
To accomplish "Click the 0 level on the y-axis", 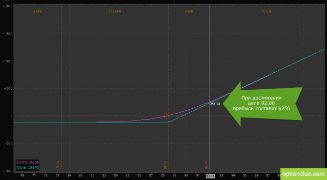I will tap(12, 116).
